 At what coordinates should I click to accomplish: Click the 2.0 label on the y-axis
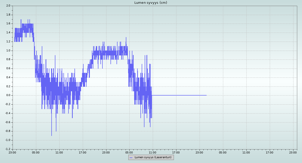pyautogui.click(x=8, y=6)
